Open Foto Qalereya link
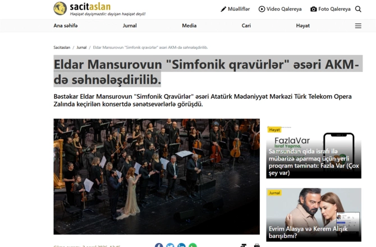376x247 pixels. coord(330,9)
